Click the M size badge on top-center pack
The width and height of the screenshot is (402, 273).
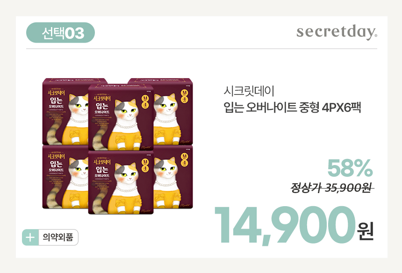[145, 102]
